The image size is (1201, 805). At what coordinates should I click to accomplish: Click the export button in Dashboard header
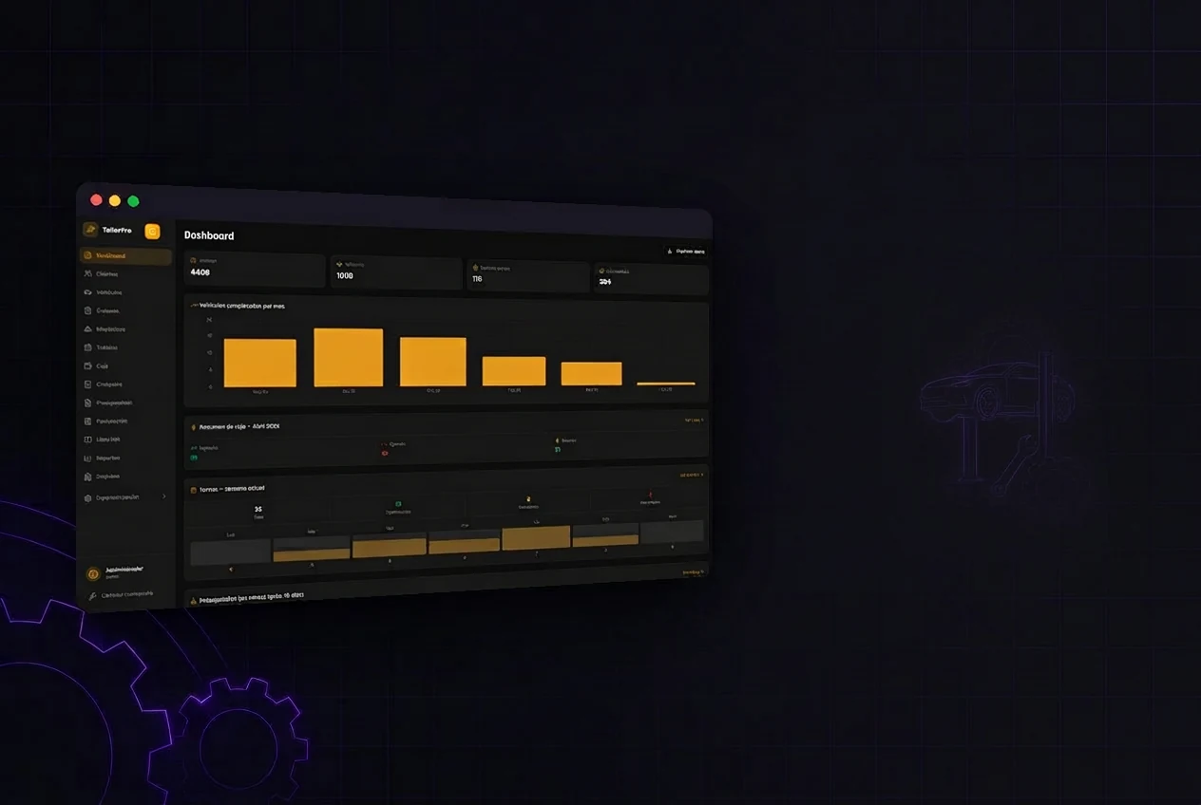click(685, 252)
